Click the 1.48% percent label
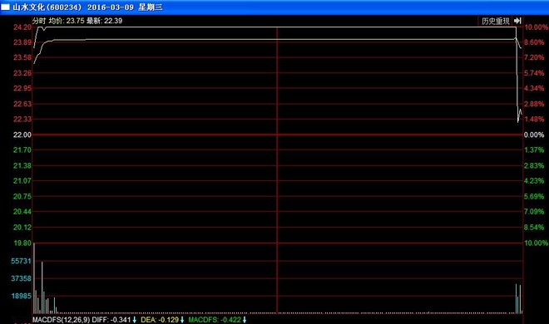This screenshot has width=549, height=324. [x=534, y=119]
